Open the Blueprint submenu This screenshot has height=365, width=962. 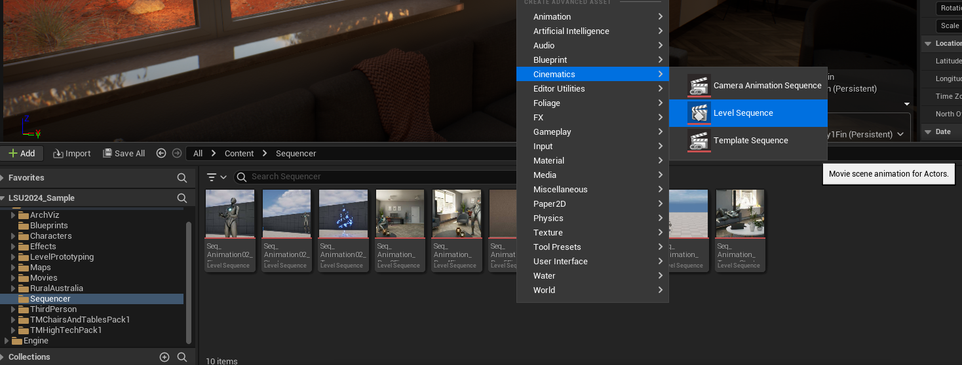coord(592,60)
